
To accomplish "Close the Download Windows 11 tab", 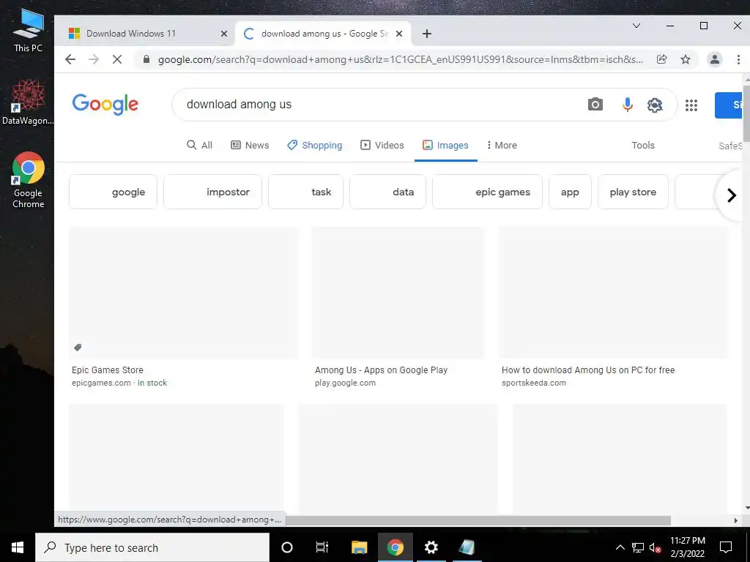I will (x=224, y=34).
